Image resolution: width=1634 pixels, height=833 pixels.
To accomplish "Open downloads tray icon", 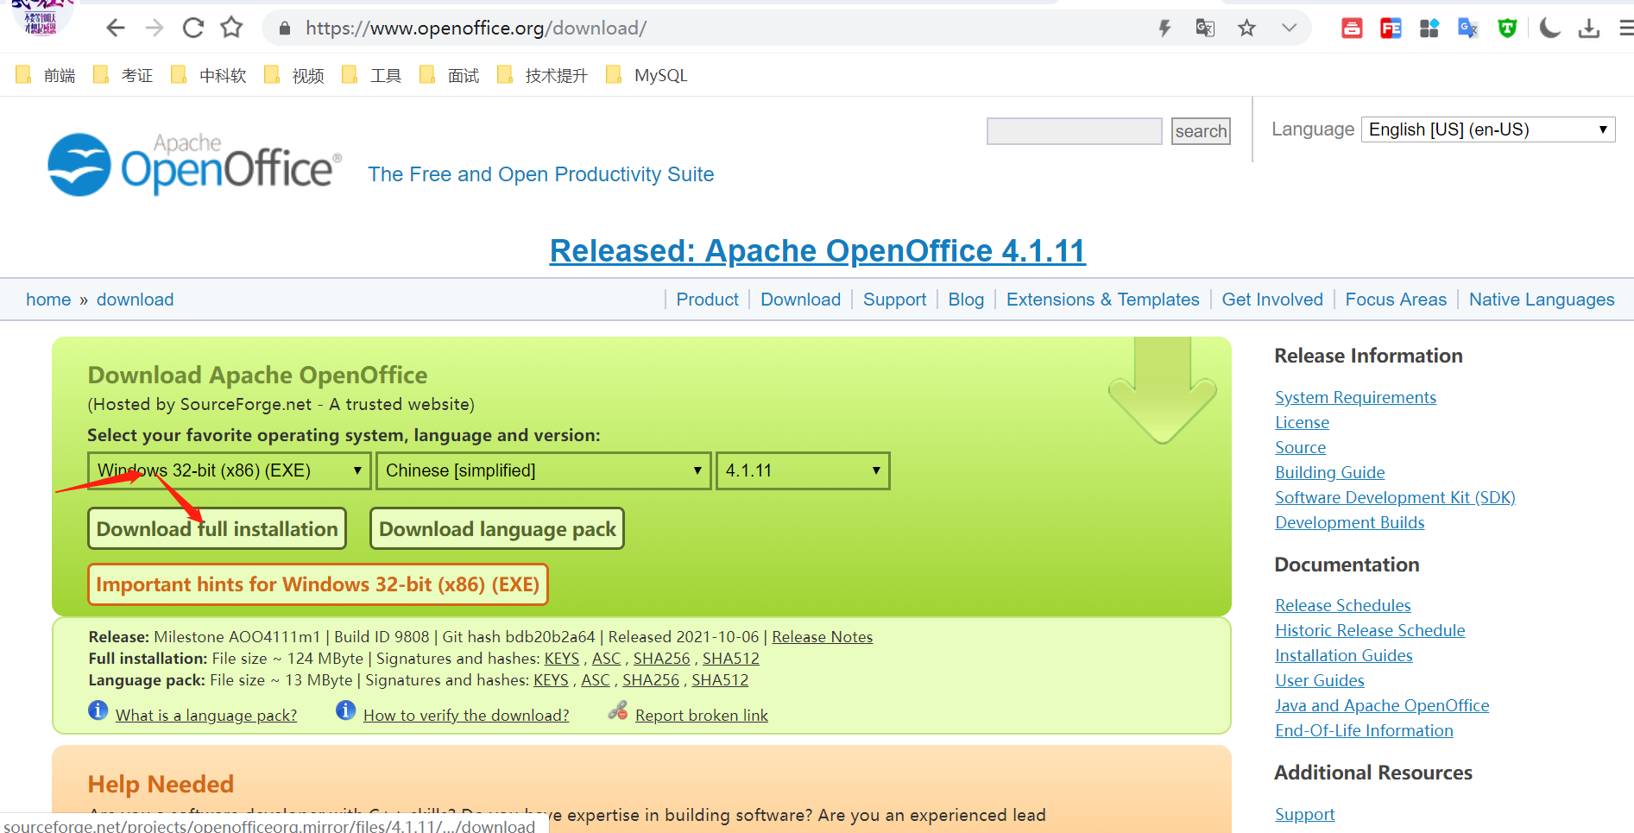I will pyautogui.click(x=1589, y=28).
